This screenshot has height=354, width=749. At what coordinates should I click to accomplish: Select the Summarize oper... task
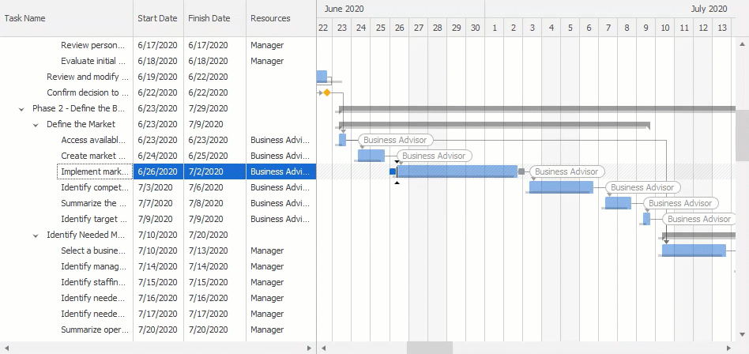(95, 330)
